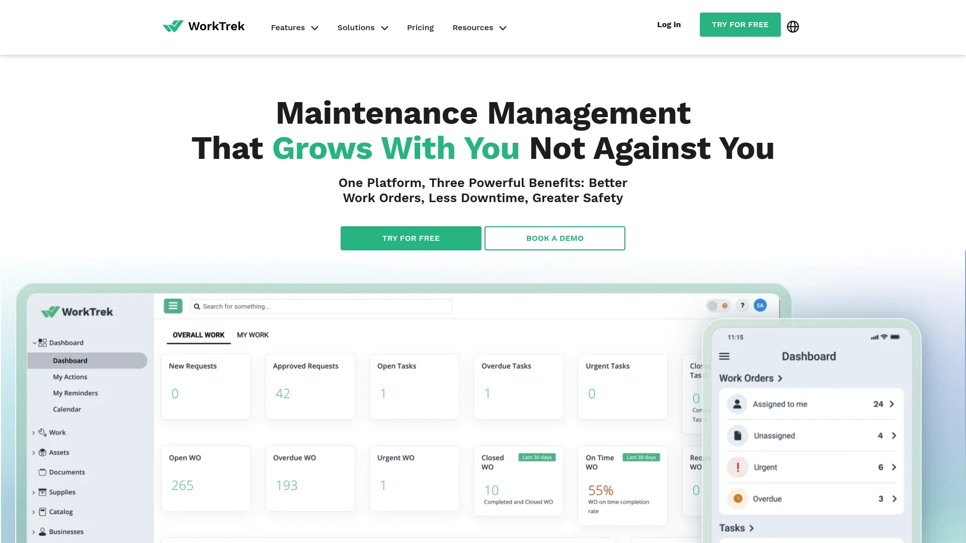
Task: Click the Supplies icon in sidebar
Action: pos(42,492)
